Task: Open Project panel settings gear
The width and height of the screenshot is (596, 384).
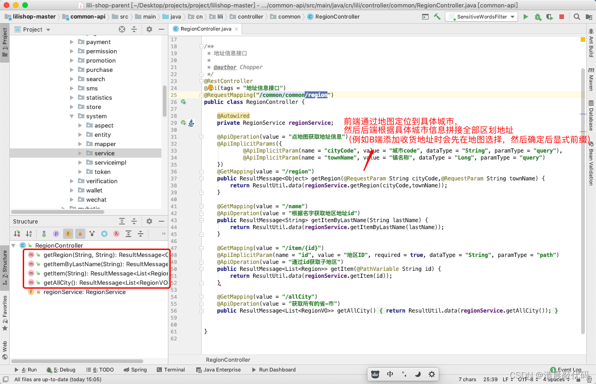Action: coord(149,29)
